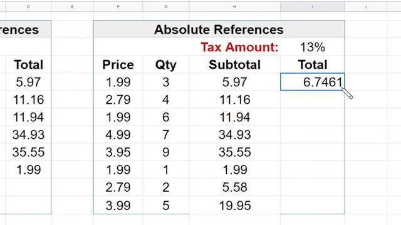Select Subtotal 11.16 in column H
Image resolution: width=401 pixels, height=225 pixels.
235,99
